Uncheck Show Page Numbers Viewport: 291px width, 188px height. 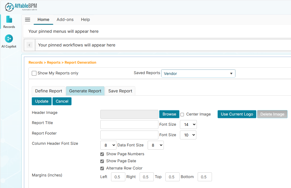tap(102, 154)
